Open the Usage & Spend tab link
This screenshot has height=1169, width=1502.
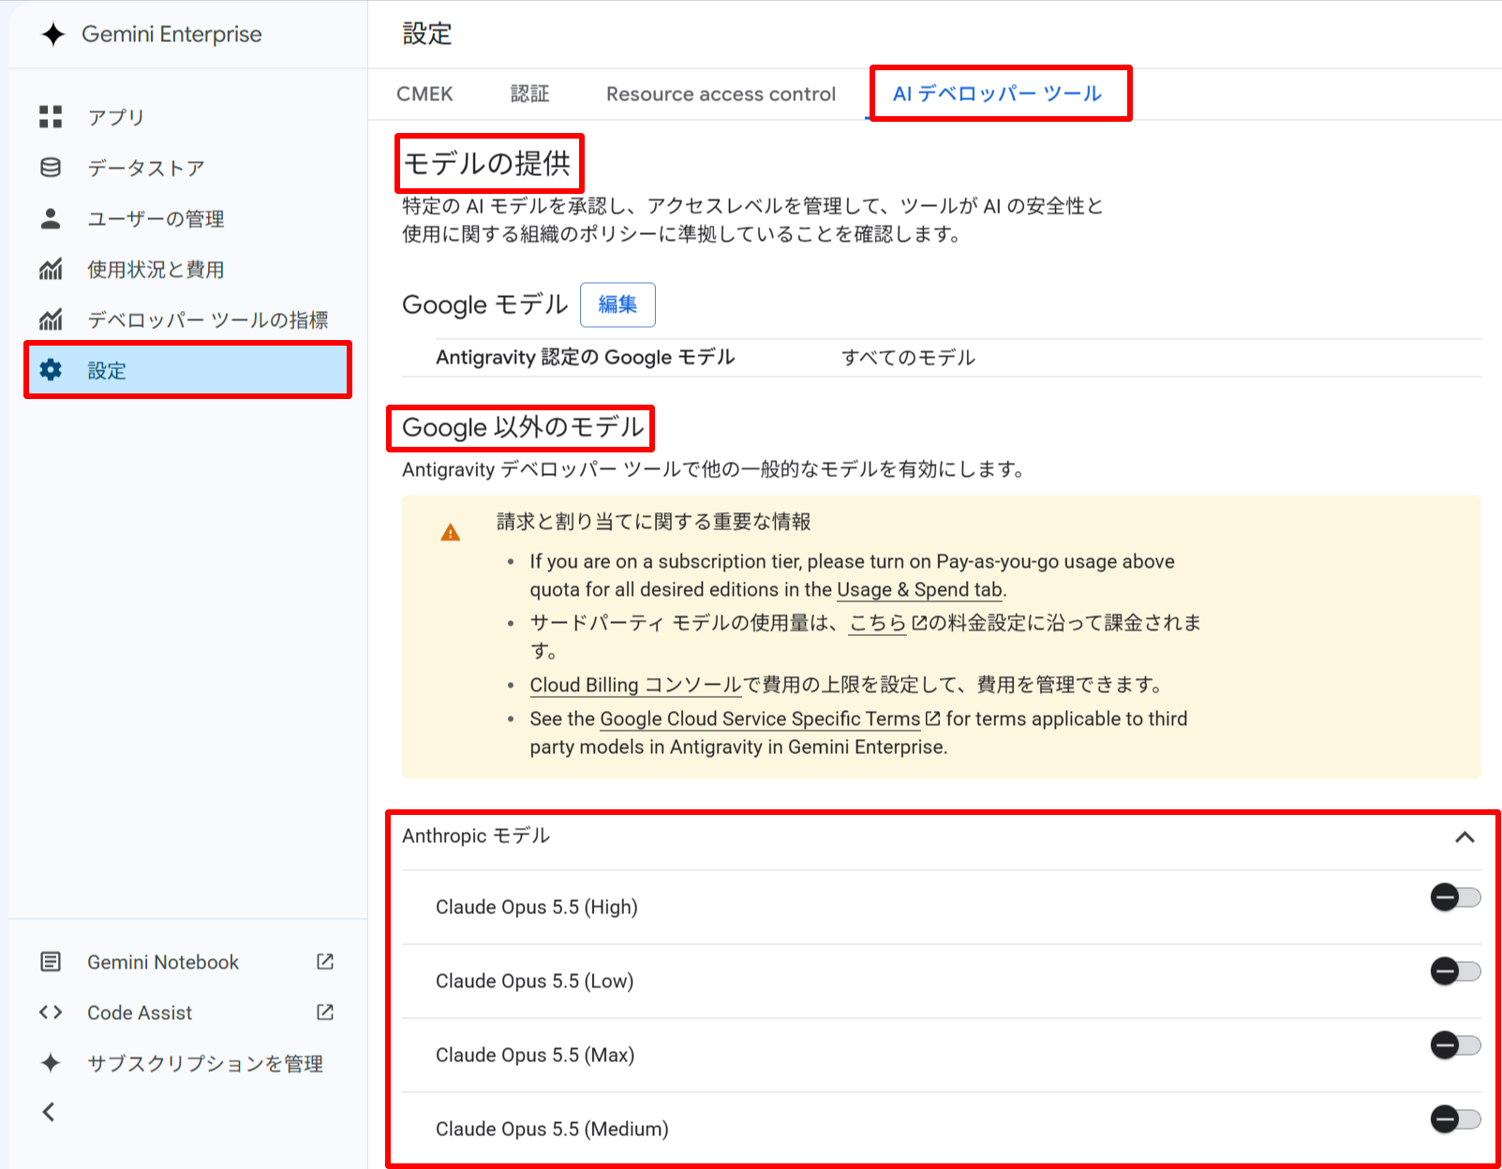[920, 590]
